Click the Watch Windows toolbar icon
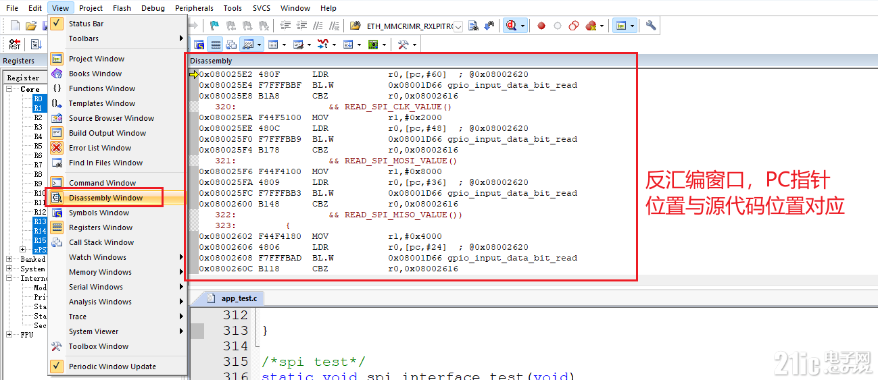The width and height of the screenshot is (878, 380). click(248, 45)
